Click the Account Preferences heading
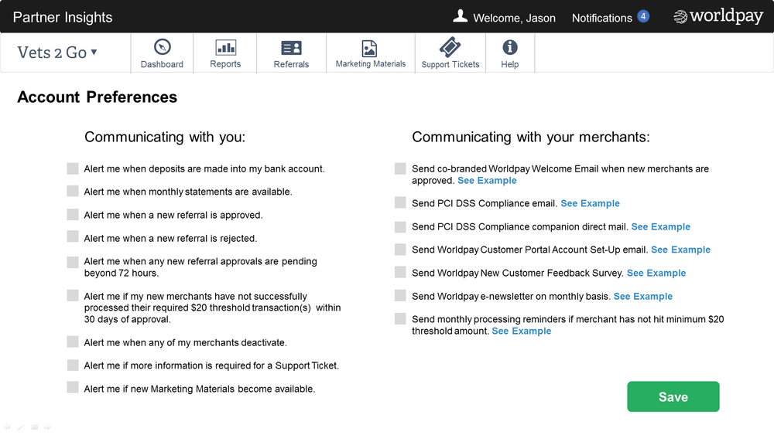The height and width of the screenshot is (435, 774). point(98,97)
